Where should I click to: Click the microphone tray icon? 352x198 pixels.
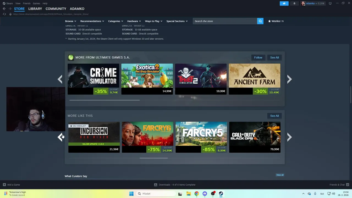click(315, 194)
